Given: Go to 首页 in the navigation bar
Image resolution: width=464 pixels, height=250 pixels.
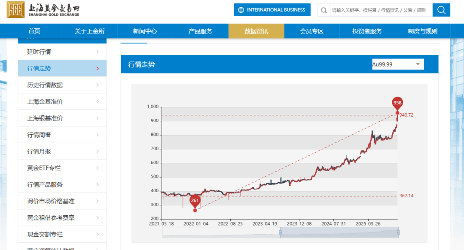Looking at the screenshot, I should [x=34, y=31].
